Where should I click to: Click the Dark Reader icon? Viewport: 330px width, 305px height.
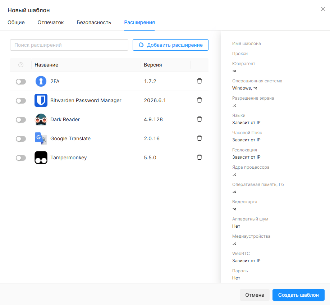pyautogui.click(x=41, y=119)
